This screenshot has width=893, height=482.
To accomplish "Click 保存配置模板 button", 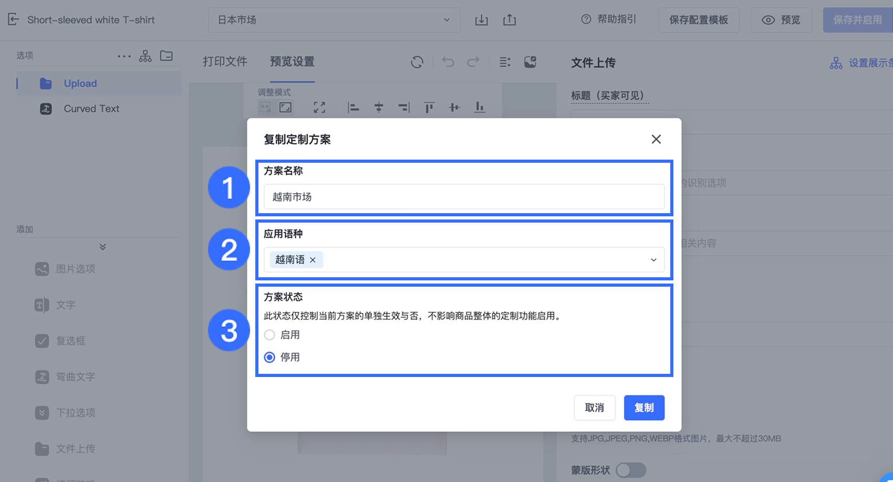I will (x=699, y=20).
